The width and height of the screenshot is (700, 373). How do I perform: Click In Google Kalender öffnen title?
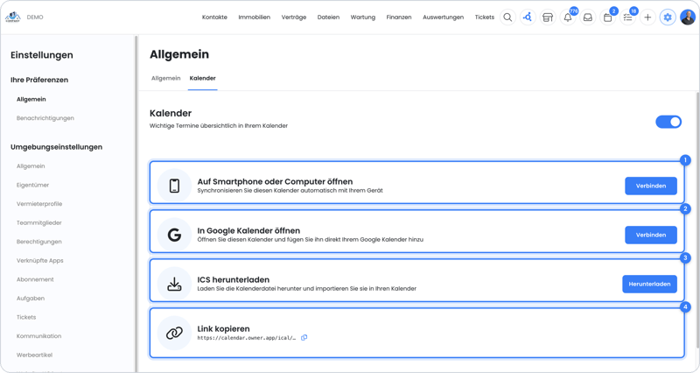(x=248, y=230)
